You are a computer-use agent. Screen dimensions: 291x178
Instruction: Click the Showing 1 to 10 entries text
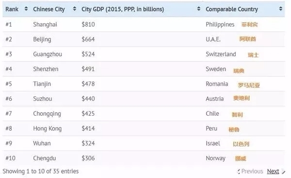pyautogui.click(x=41, y=171)
